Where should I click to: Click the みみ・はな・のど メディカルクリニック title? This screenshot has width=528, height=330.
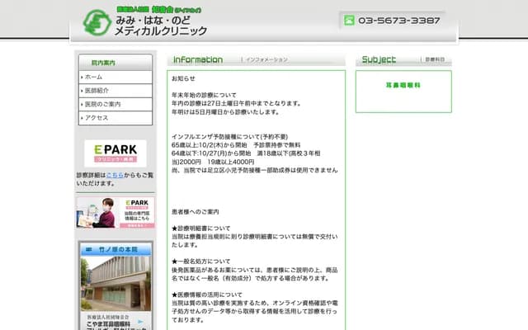tap(161, 26)
